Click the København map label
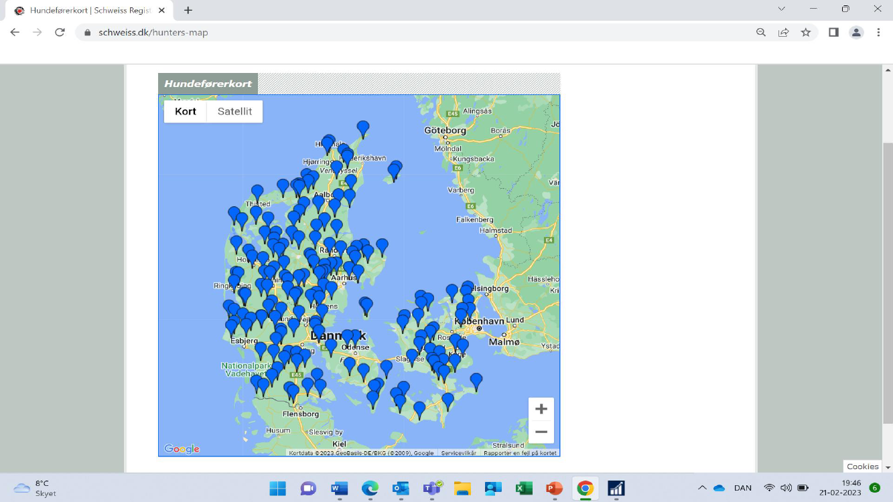Image resolution: width=893 pixels, height=502 pixels. click(x=480, y=321)
